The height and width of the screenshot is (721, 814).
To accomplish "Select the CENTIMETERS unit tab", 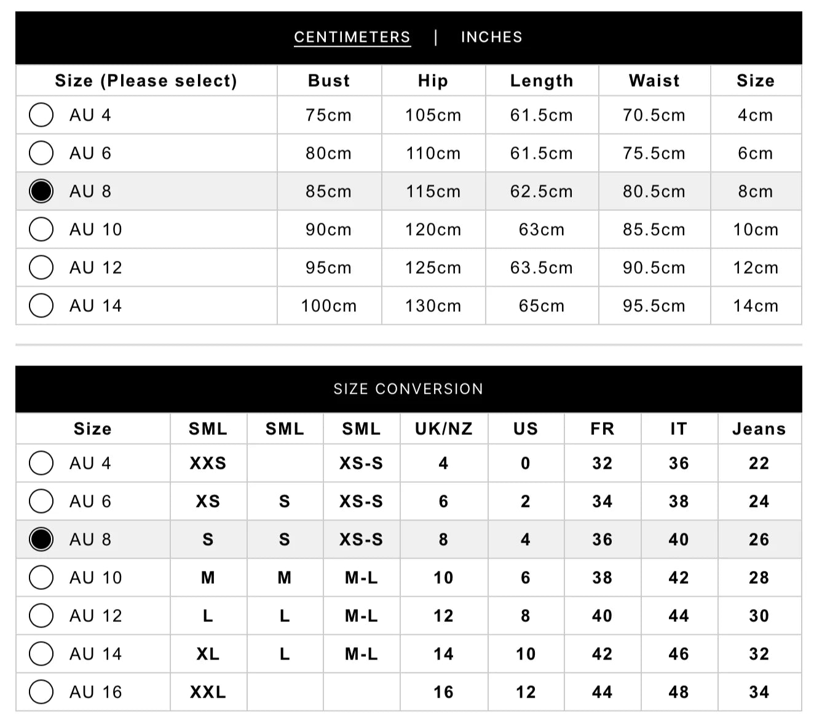I will (352, 37).
